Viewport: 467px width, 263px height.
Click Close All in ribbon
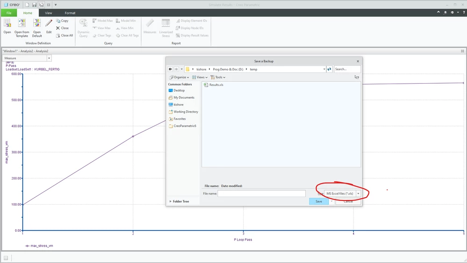pyautogui.click(x=65, y=36)
